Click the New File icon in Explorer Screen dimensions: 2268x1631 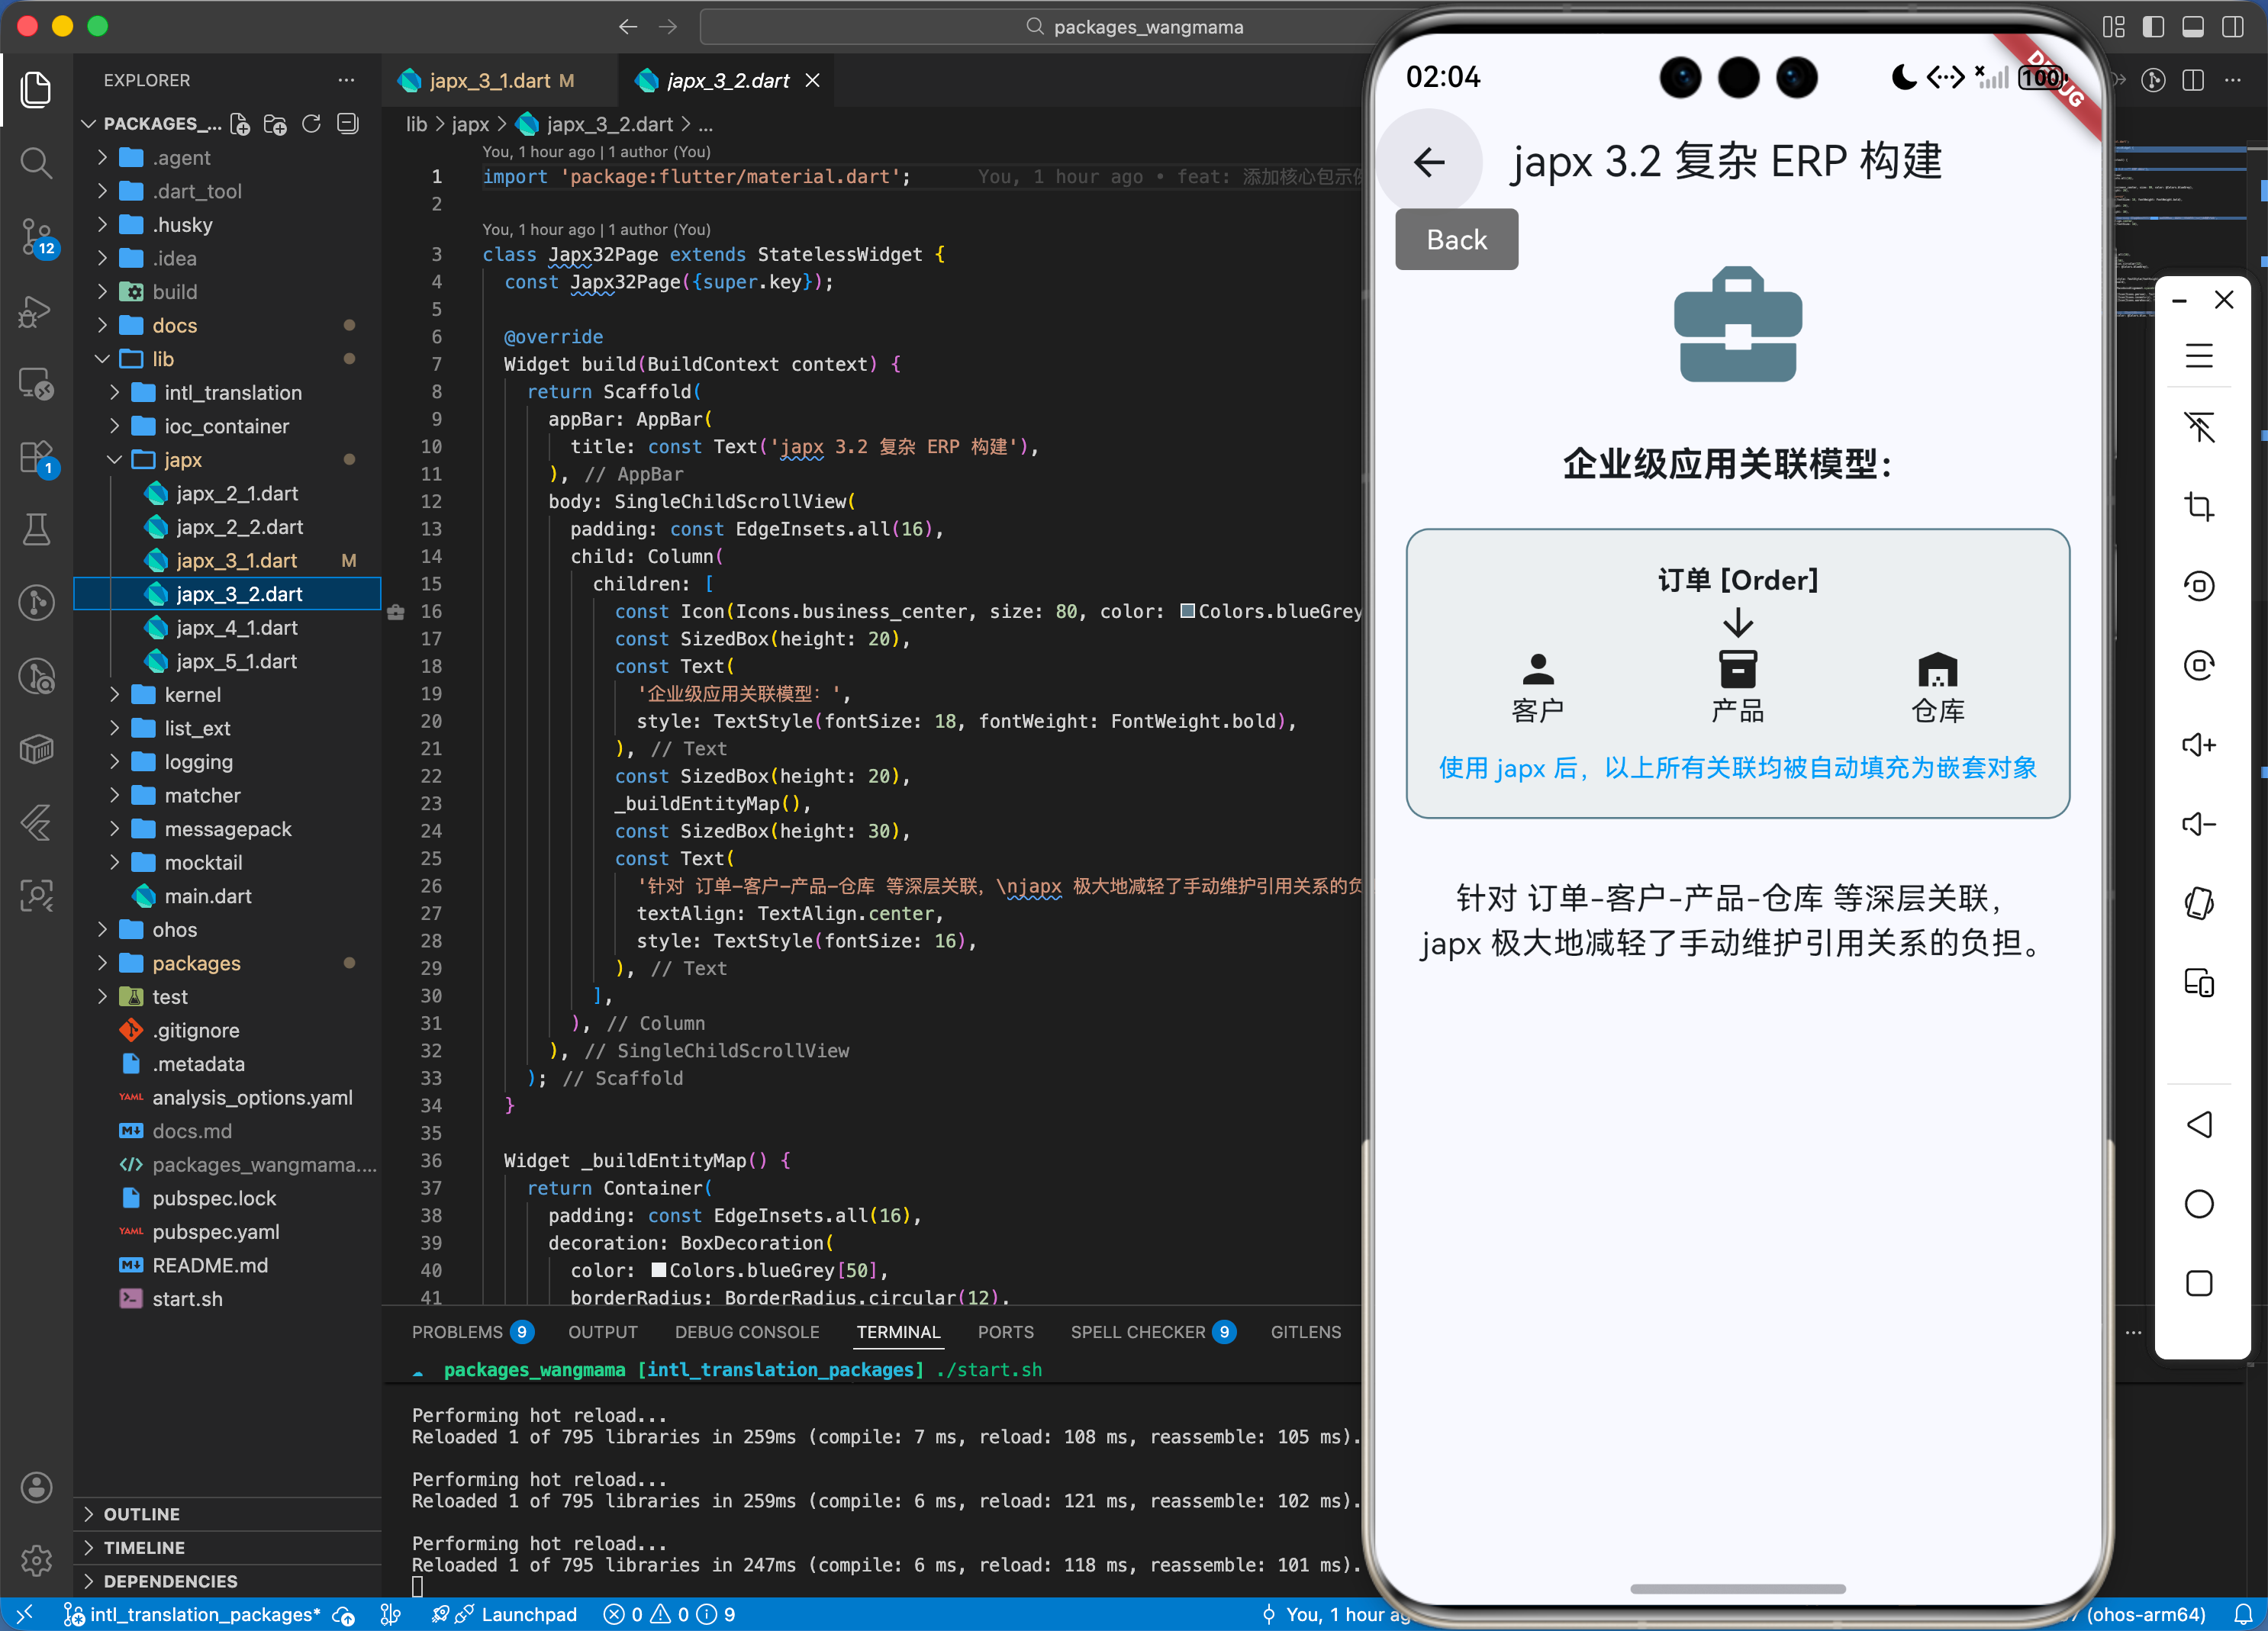point(240,124)
